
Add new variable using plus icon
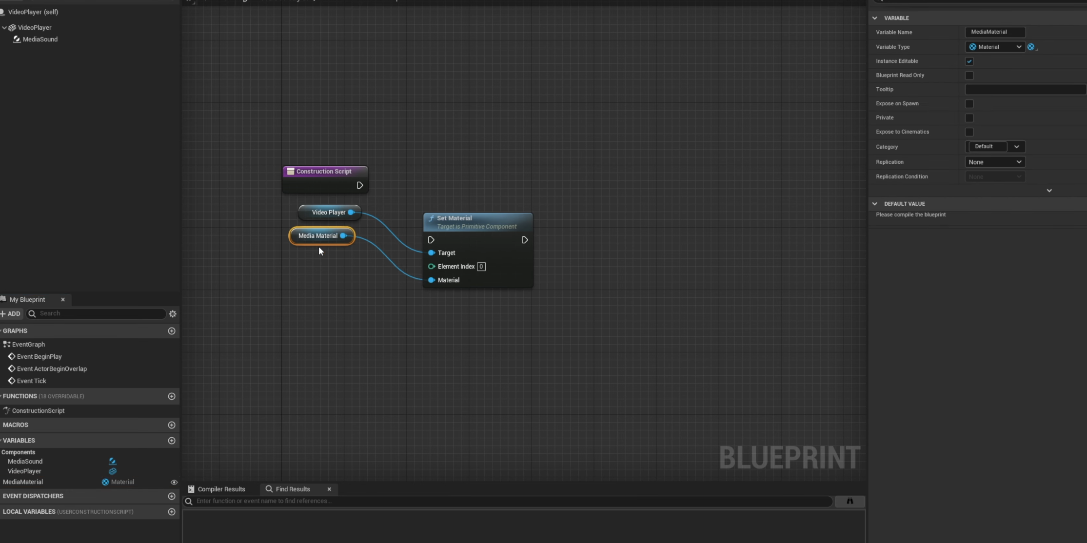172,441
